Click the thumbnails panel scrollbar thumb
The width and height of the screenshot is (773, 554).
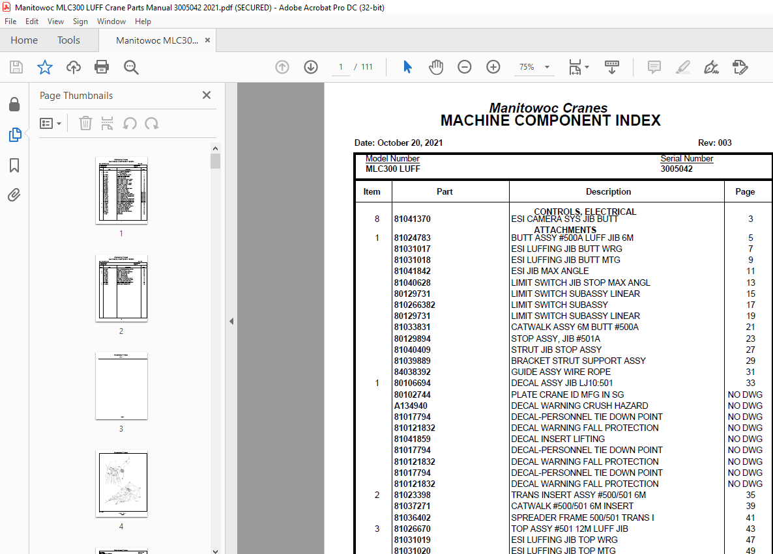216,161
